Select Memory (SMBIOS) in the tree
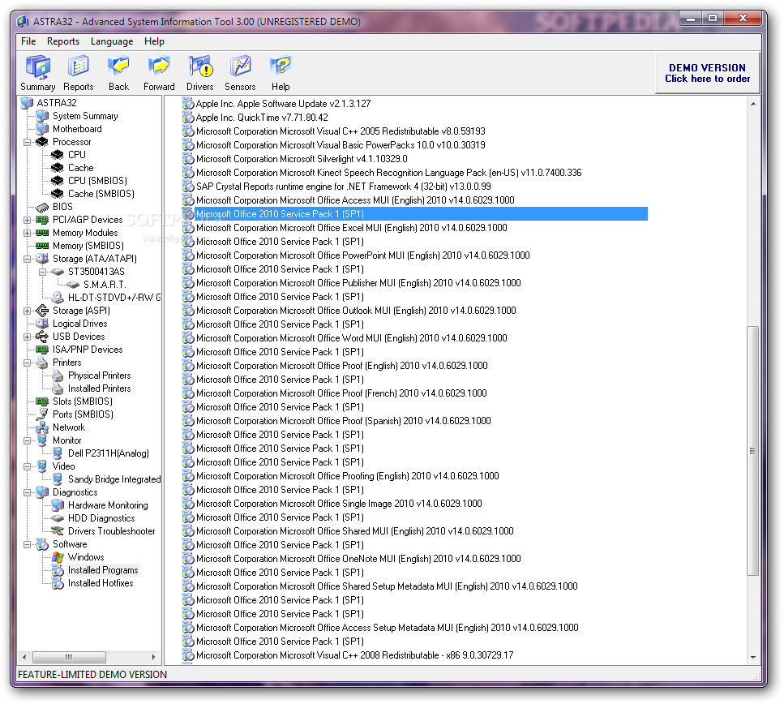 (88, 246)
